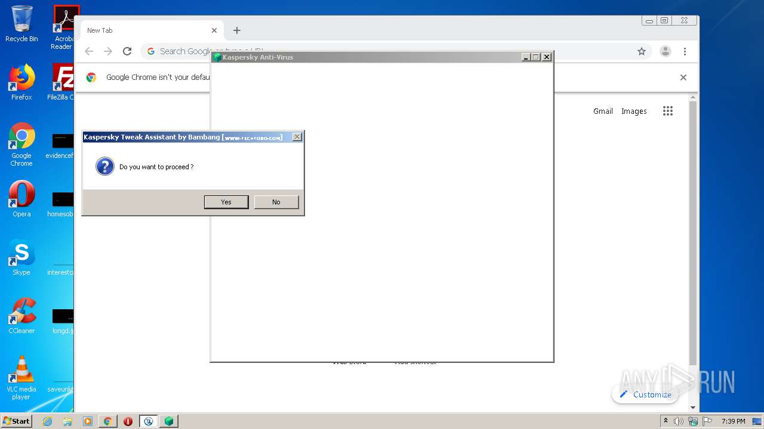
Task: Select the FileZilla desktop shortcut
Action: (x=61, y=82)
